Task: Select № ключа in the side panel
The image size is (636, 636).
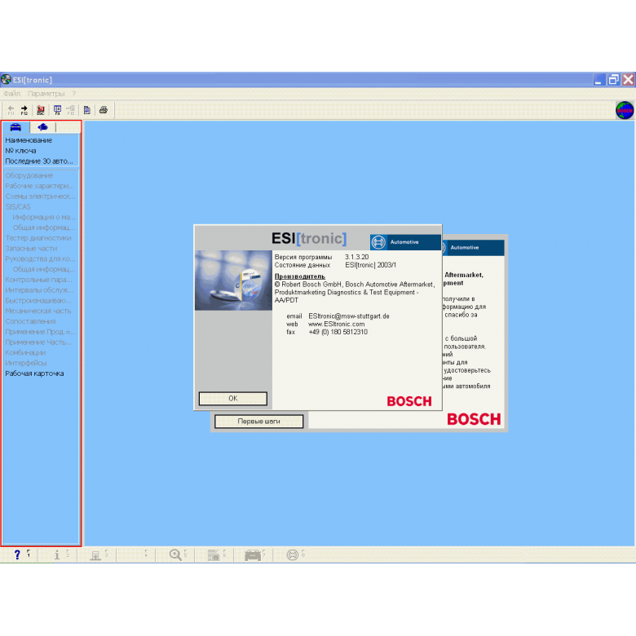Action: (20, 151)
